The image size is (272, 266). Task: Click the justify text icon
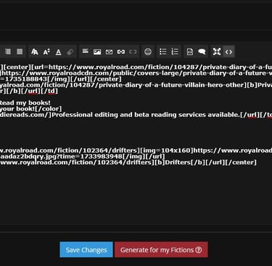point(20,52)
